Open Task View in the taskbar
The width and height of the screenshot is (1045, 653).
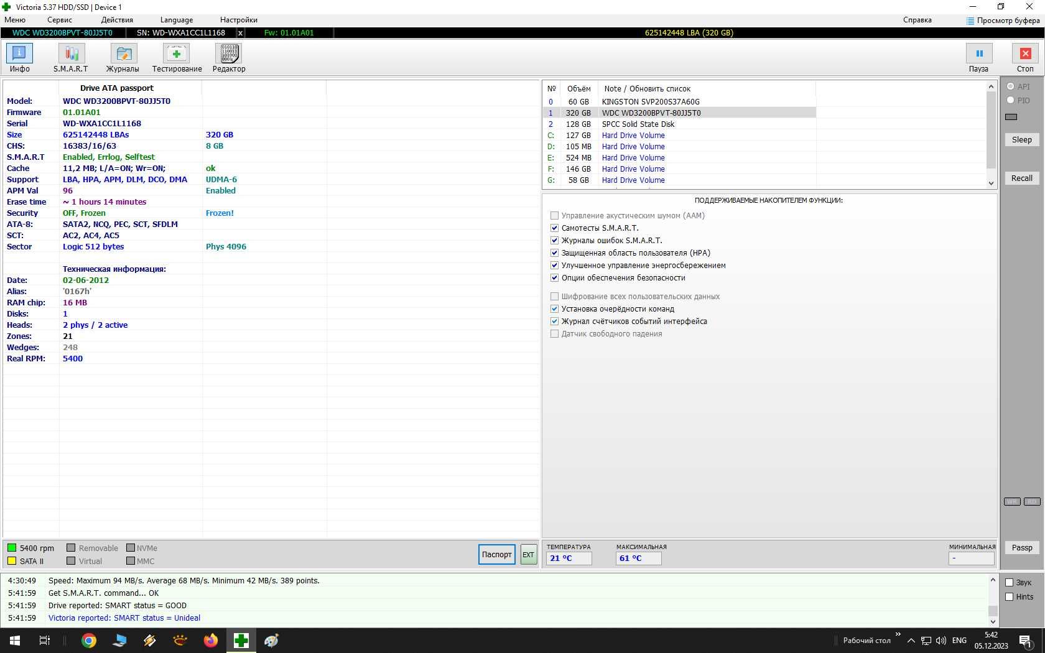[45, 641]
